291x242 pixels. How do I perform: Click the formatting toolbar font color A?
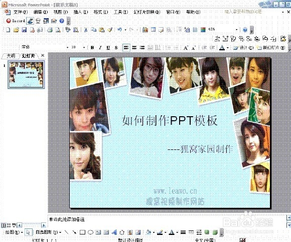click(x=222, y=48)
